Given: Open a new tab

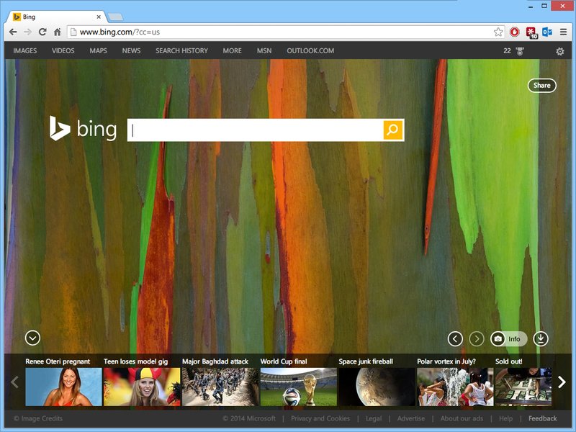Looking at the screenshot, I should 115,17.
